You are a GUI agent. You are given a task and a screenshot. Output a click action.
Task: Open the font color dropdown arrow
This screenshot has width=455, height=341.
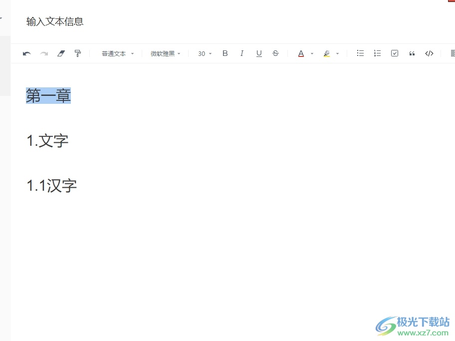312,54
